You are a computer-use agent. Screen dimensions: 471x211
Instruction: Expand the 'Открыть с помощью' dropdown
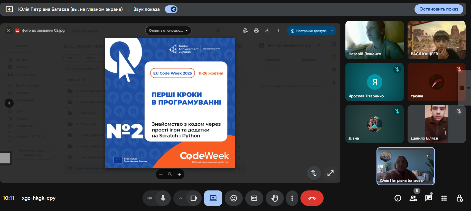coord(168,31)
